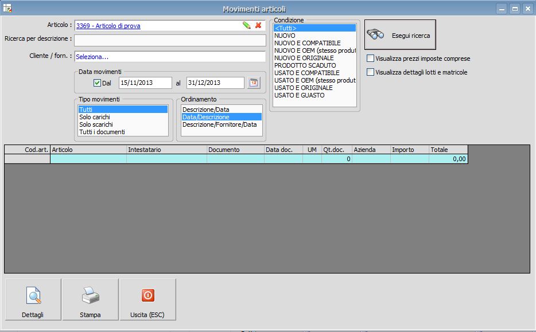Screen dimensions: 536x332
Task: Click the binoculars icon on Esegui ricerca
Action: (x=375, y=34)
